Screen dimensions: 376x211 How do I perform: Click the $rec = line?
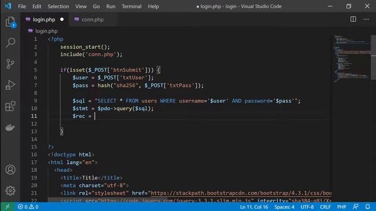coord(82,116)
